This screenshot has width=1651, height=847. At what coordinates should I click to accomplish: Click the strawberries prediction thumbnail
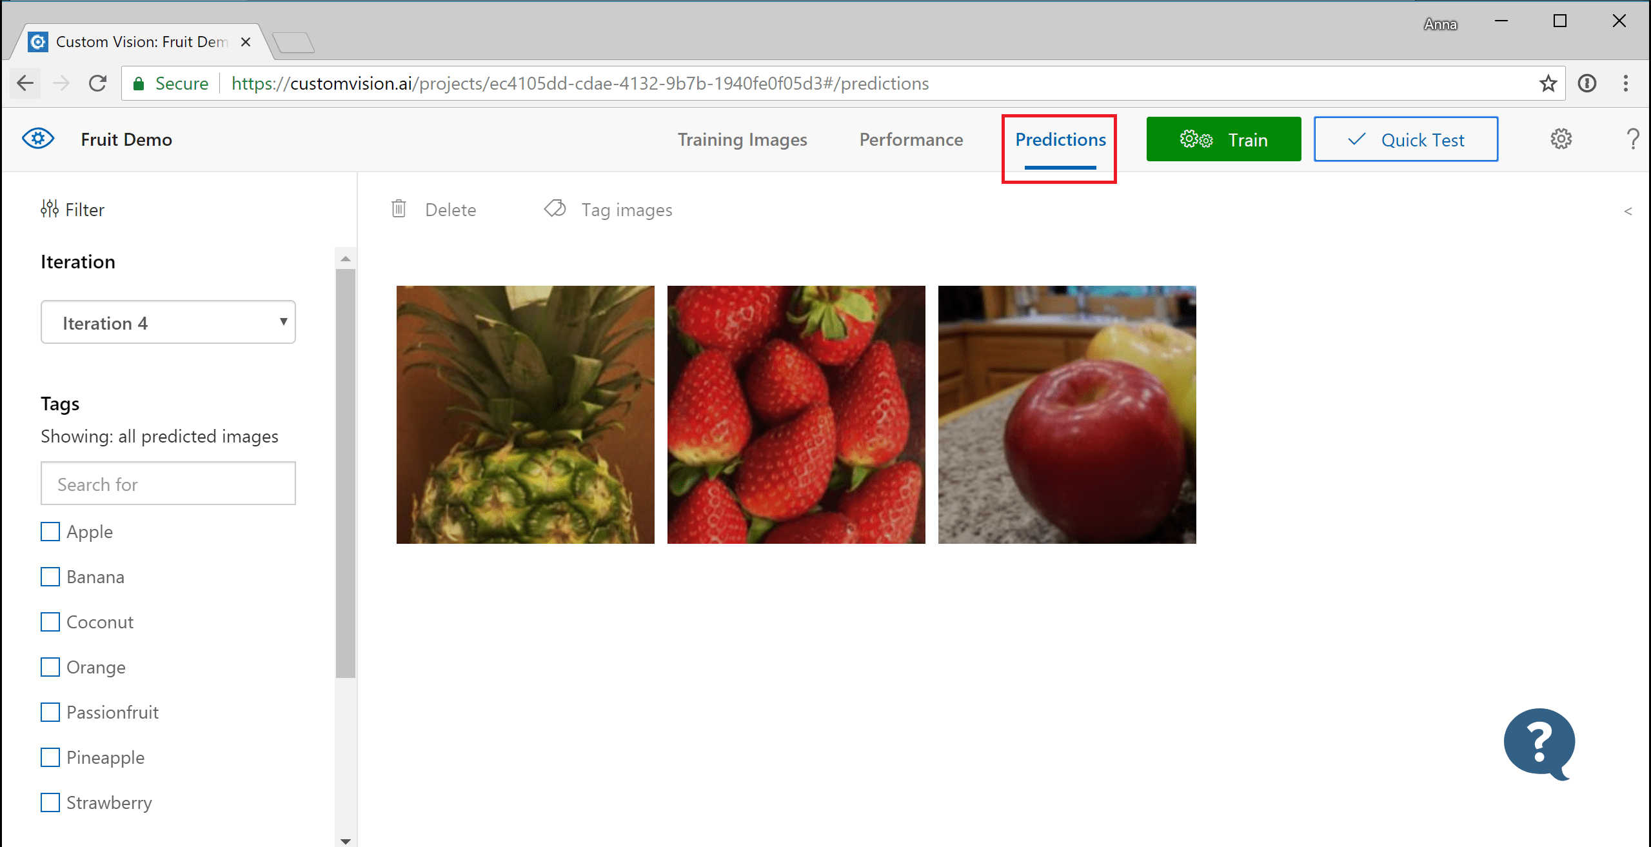pos(796,415)
